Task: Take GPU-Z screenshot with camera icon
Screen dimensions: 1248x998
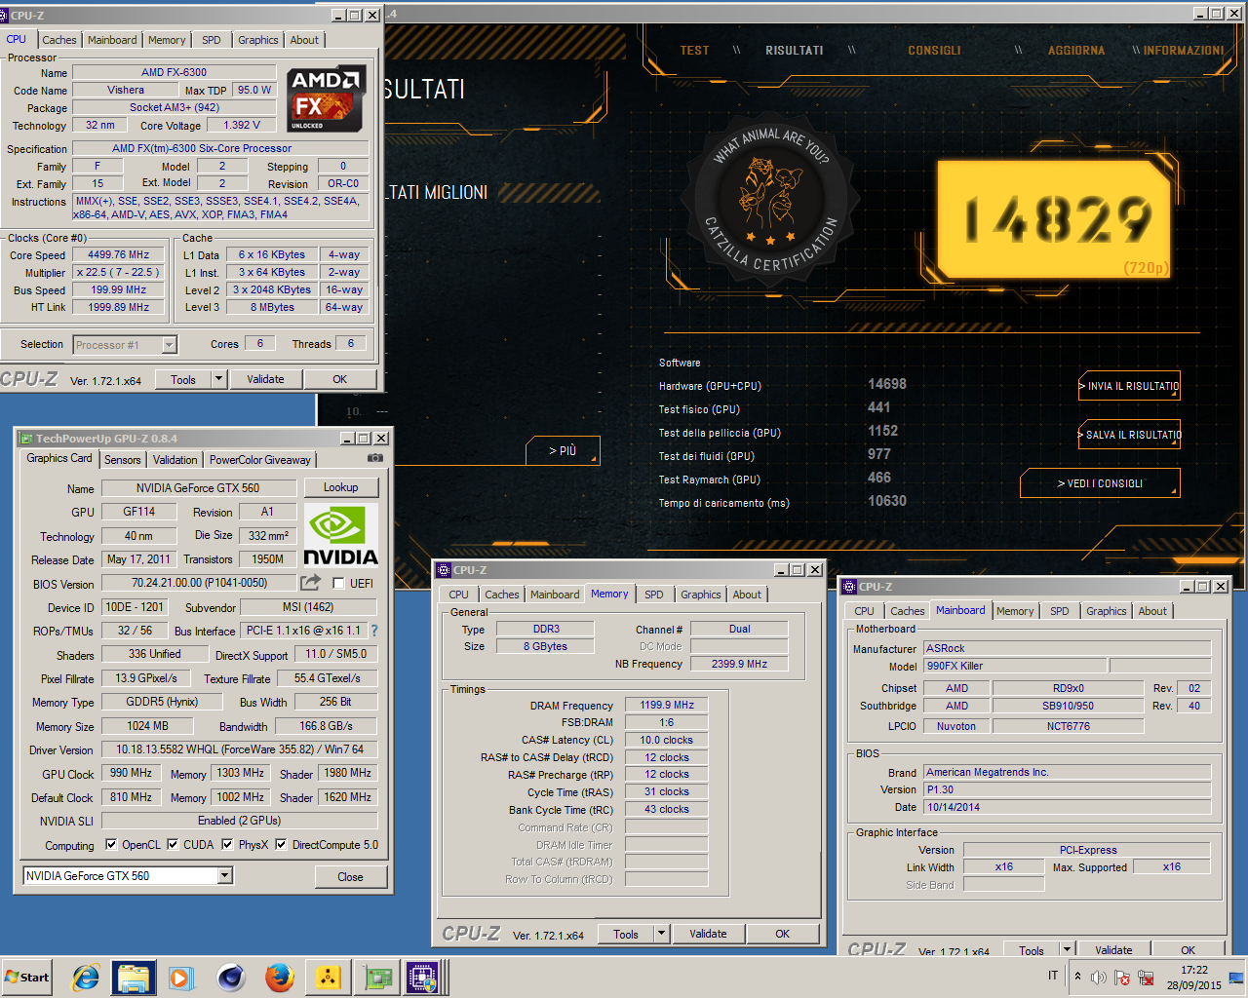Action: [x=375, y=458]
